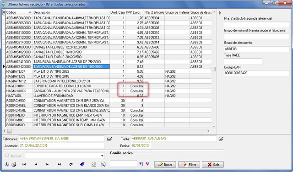
Task: Open the Tarifa folder browse icon
Action: tap(221, 139)
